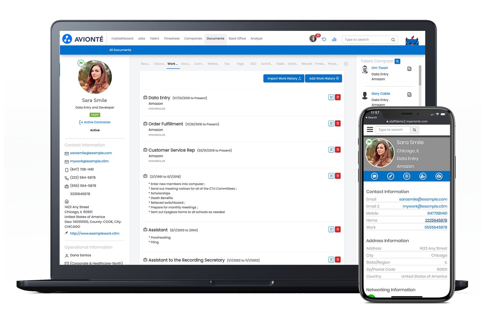
Task: Edit the Data Entry work history entry
Action: (x=331, y=97)
